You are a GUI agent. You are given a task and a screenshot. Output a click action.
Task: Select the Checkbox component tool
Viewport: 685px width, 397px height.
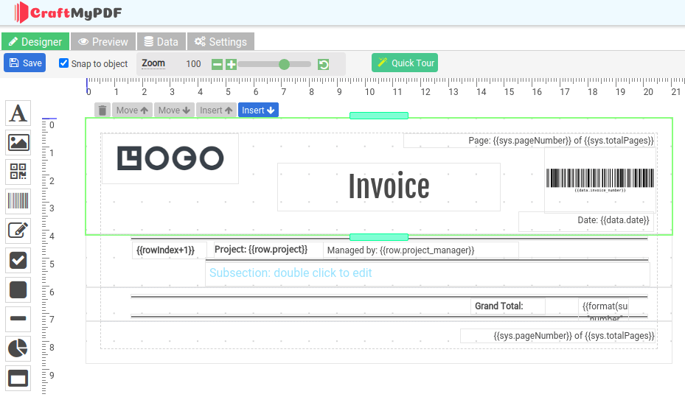pos(18,261)
